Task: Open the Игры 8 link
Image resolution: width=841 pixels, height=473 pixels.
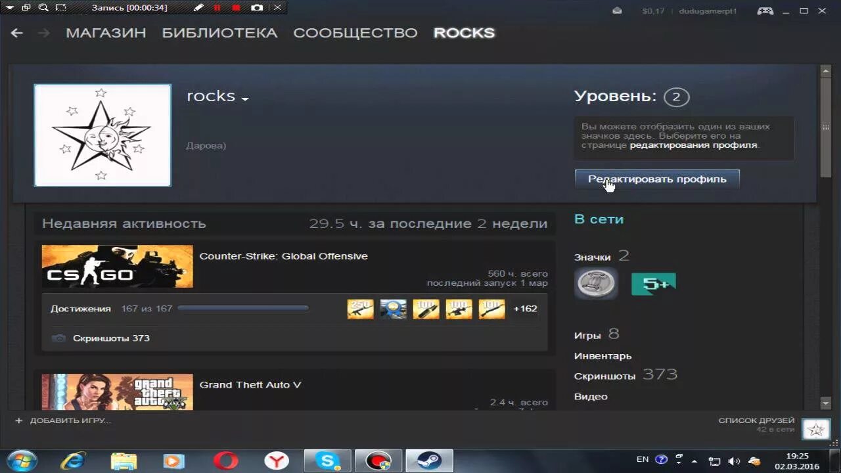Action: [597, 334]
